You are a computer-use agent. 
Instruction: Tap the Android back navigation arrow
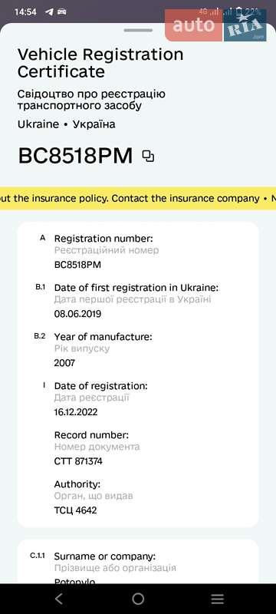pos(58,599)
